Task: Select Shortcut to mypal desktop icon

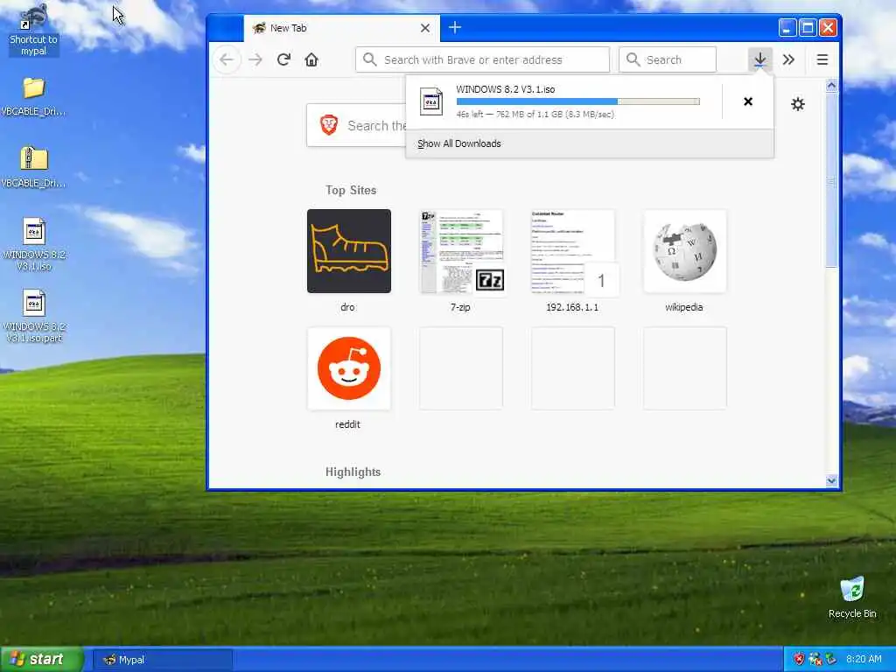Action: pyautogui.click(x=34, y=30)
